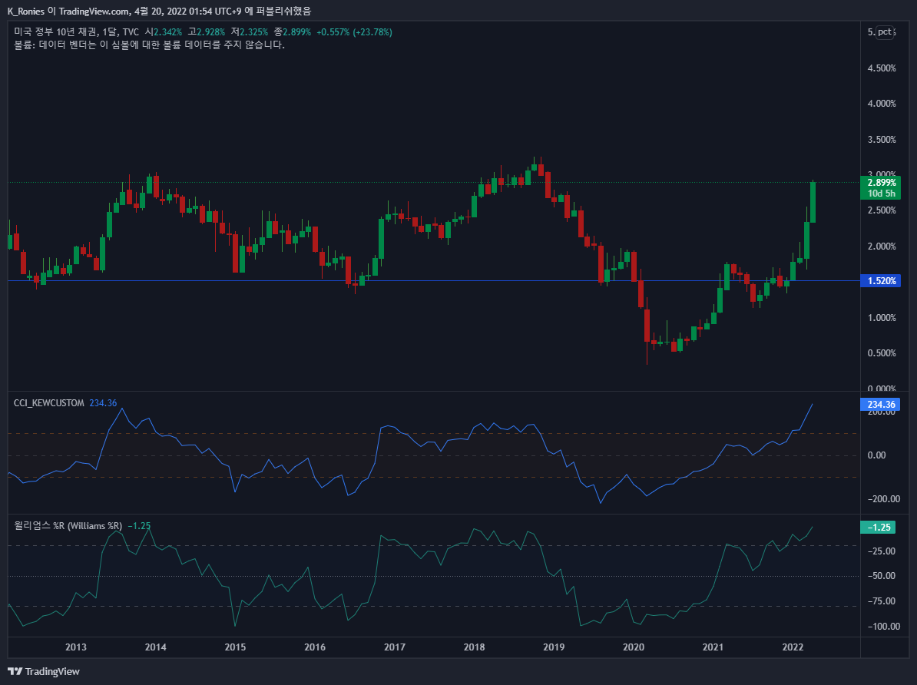Click the 2020 year label on time axis

click(634, 647)
